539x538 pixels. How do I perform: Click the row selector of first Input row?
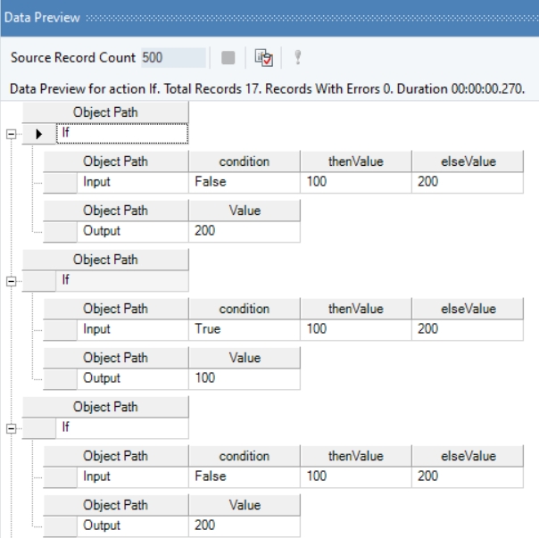pos(60,182)
